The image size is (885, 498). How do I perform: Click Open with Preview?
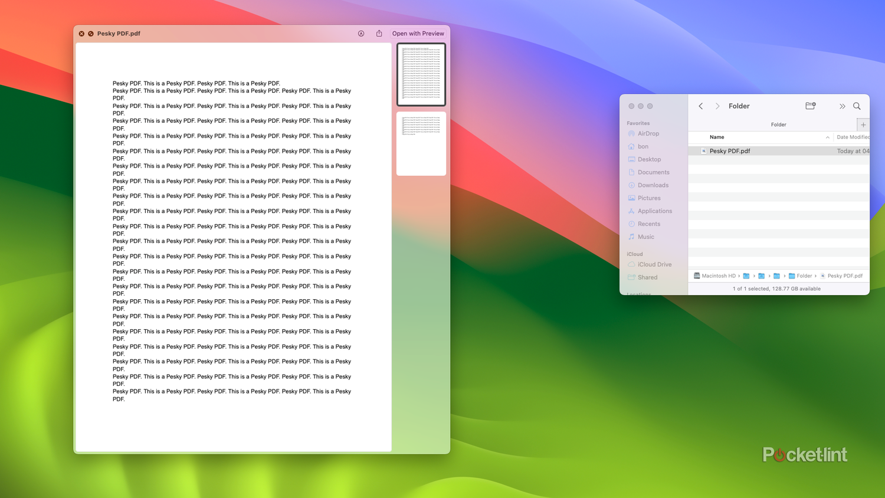click(418, 34)
